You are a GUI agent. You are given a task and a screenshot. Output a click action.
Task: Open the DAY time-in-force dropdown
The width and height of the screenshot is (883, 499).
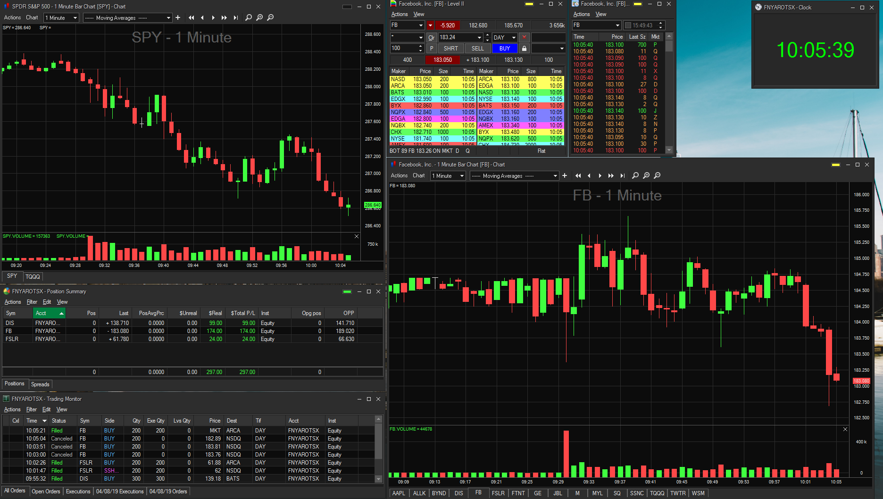(514, 37)
